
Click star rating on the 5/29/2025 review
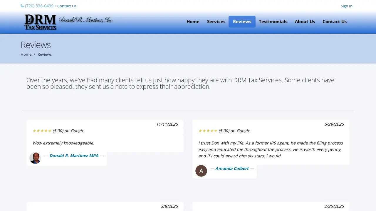(208, 131)
